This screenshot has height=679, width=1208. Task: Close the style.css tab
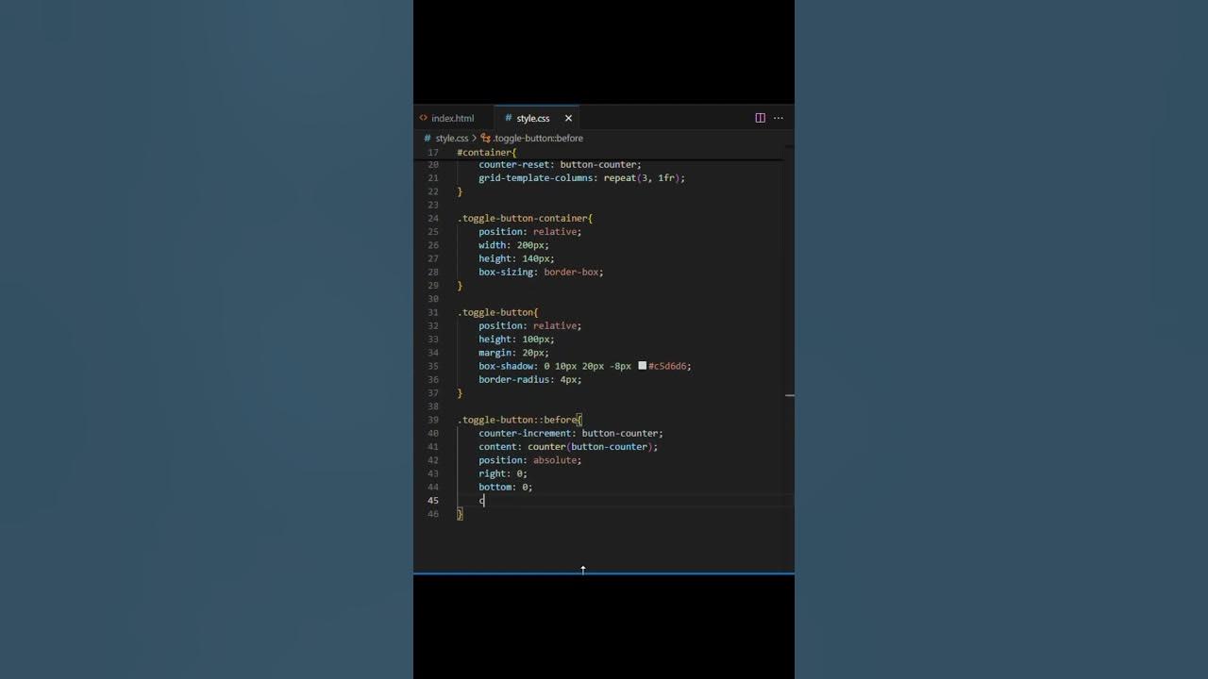click(x=568, y=118)
